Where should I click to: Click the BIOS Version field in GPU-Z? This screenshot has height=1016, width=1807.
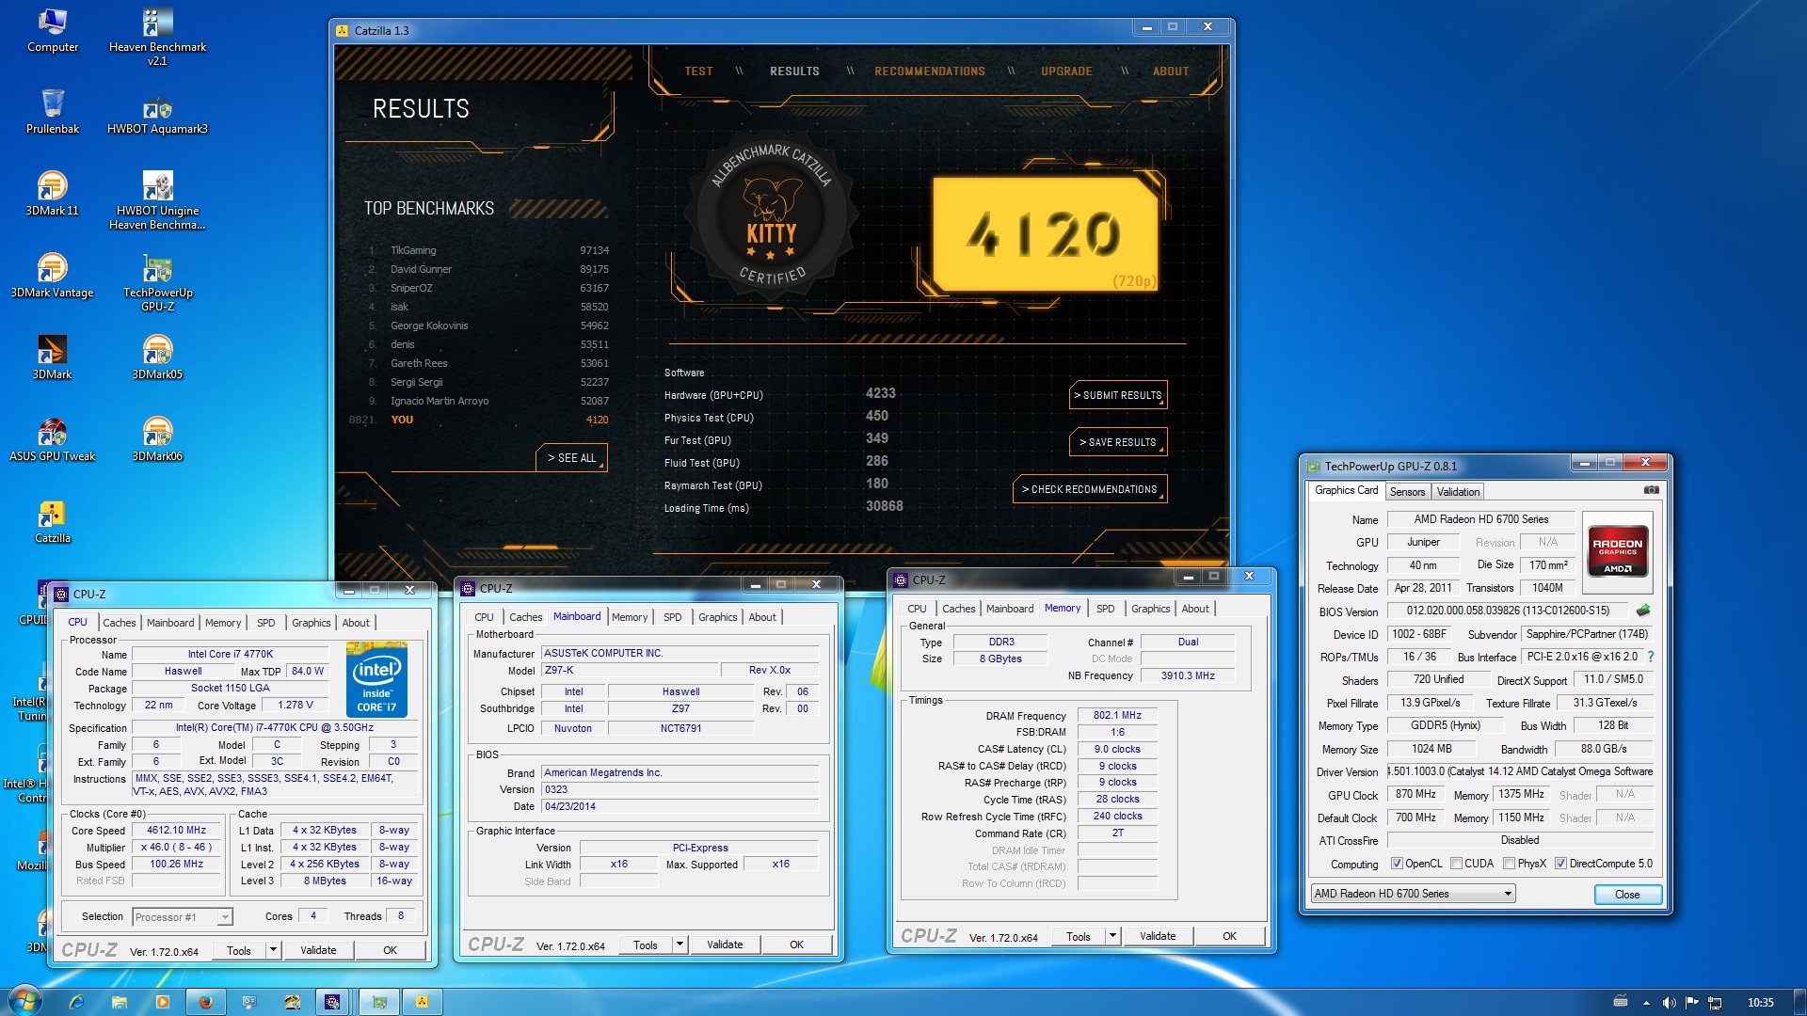tap(1508, 611)
